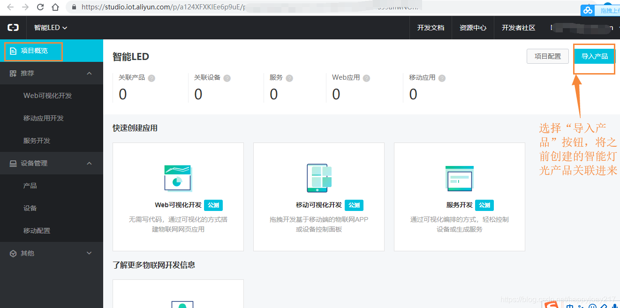The height and width of the screenshot is (308, 620).
Task: Click the 移动可视化开发 tablet illustration icon
Action: tap(319, 178)
